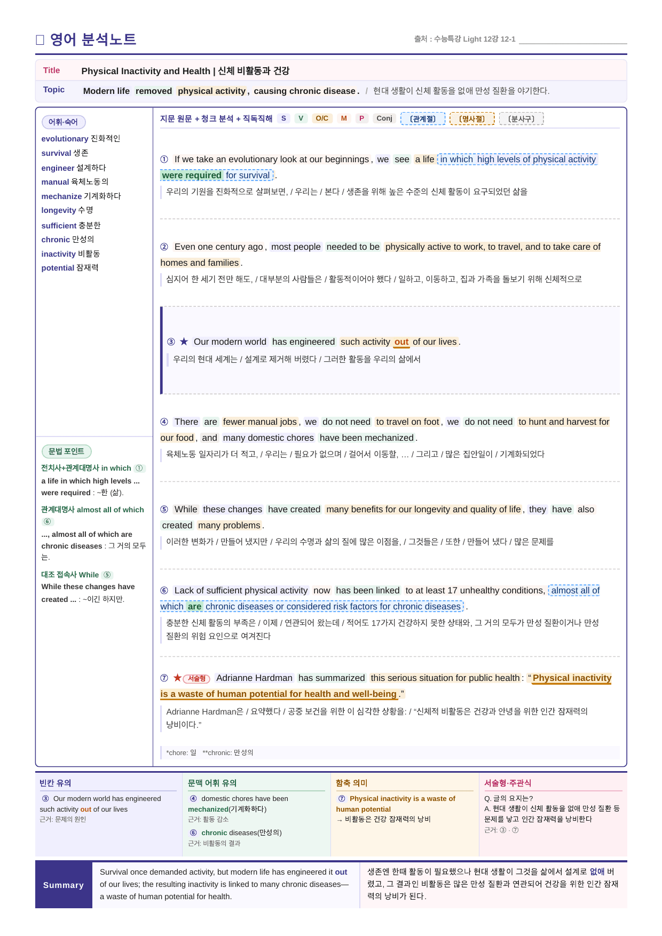
Task: Click the Summary label box
Action: point(64,885)
